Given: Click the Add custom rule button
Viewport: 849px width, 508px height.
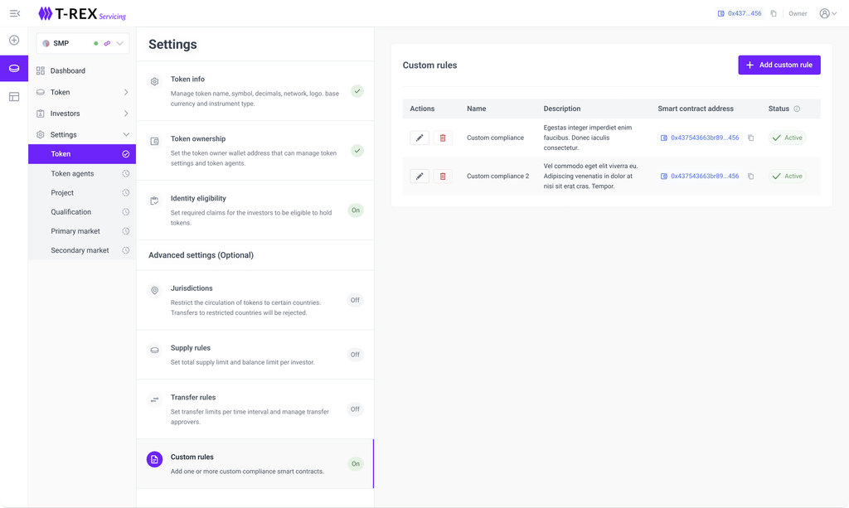Looking at the screenshot, I should click(x=779, y=65).
